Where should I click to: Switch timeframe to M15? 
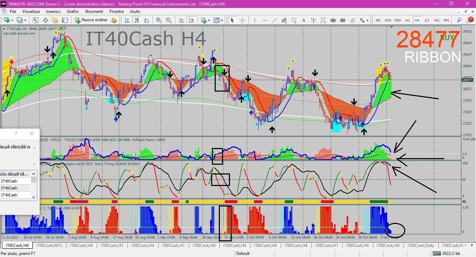pos(387,20)
